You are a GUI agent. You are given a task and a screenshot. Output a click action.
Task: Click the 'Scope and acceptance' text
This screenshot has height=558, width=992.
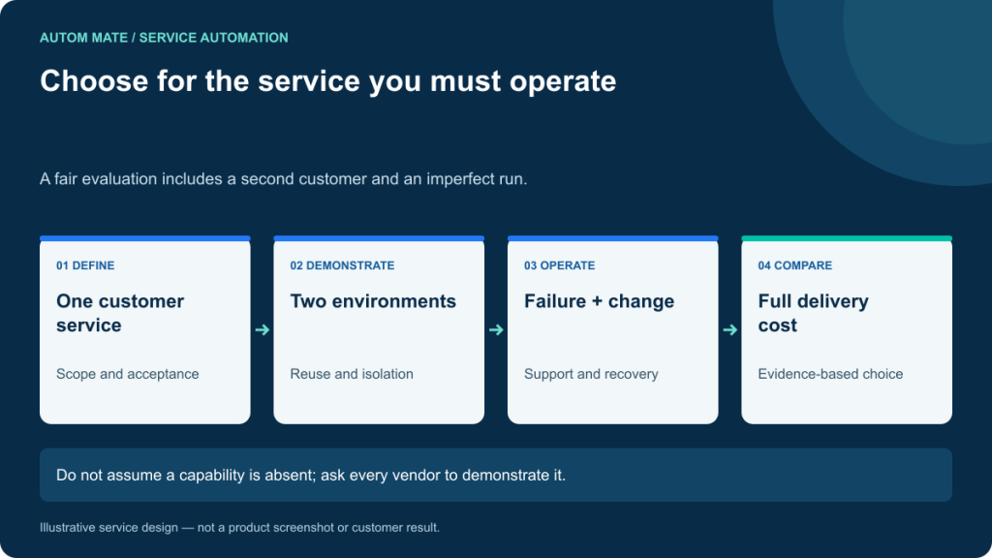pyautogui.click(x=128, y=374)
